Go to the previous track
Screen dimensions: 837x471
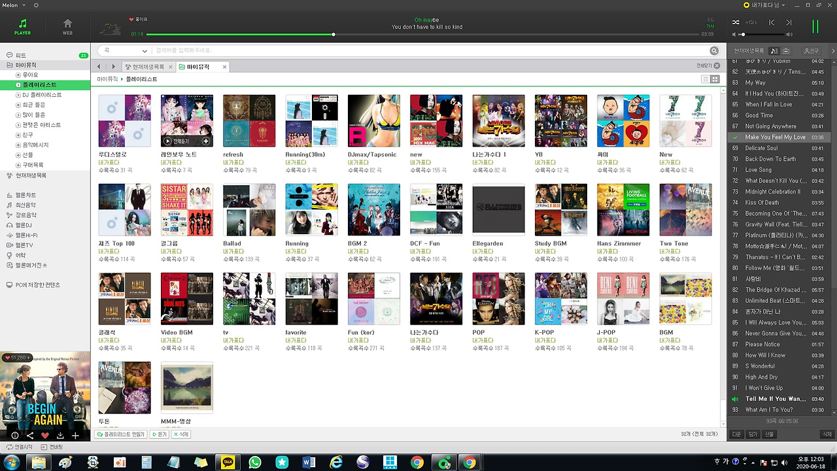tap(772, 22)
